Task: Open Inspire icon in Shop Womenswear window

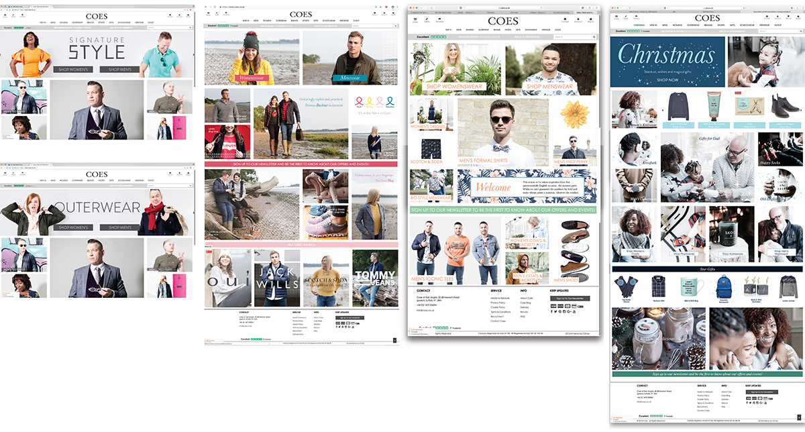Action: [x=427, y=19]
